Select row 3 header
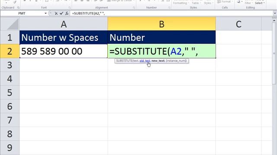This screenshot has width=277, height=155. pyautogui.click(x=10, y=65)
